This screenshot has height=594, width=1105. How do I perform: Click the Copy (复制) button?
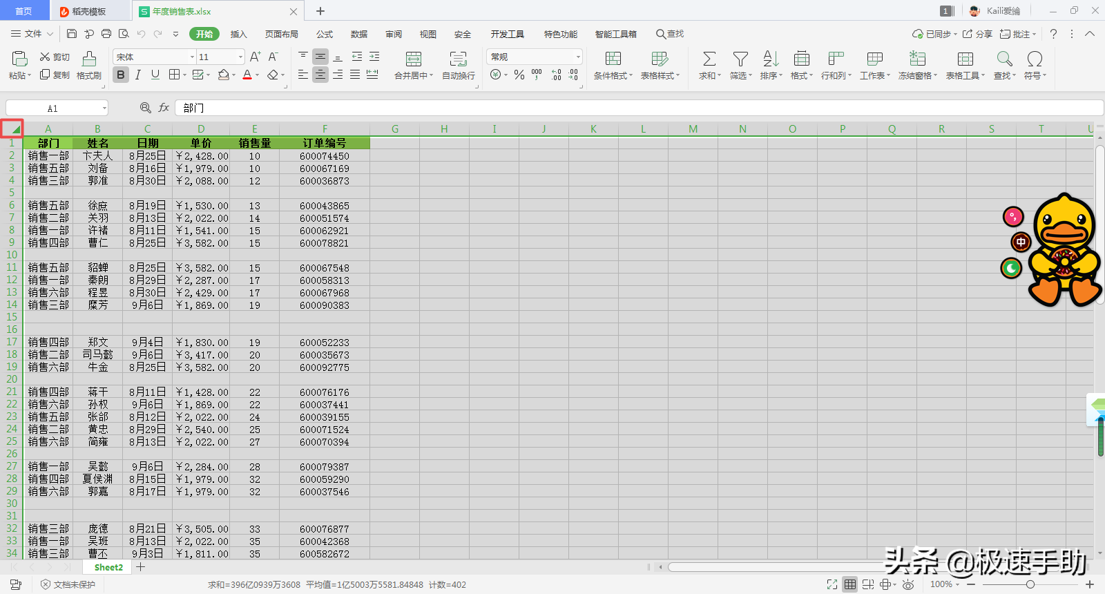point(55,75)
